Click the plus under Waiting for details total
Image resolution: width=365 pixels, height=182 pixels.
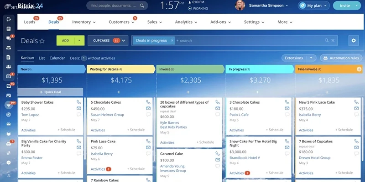(x=119, y=92)
